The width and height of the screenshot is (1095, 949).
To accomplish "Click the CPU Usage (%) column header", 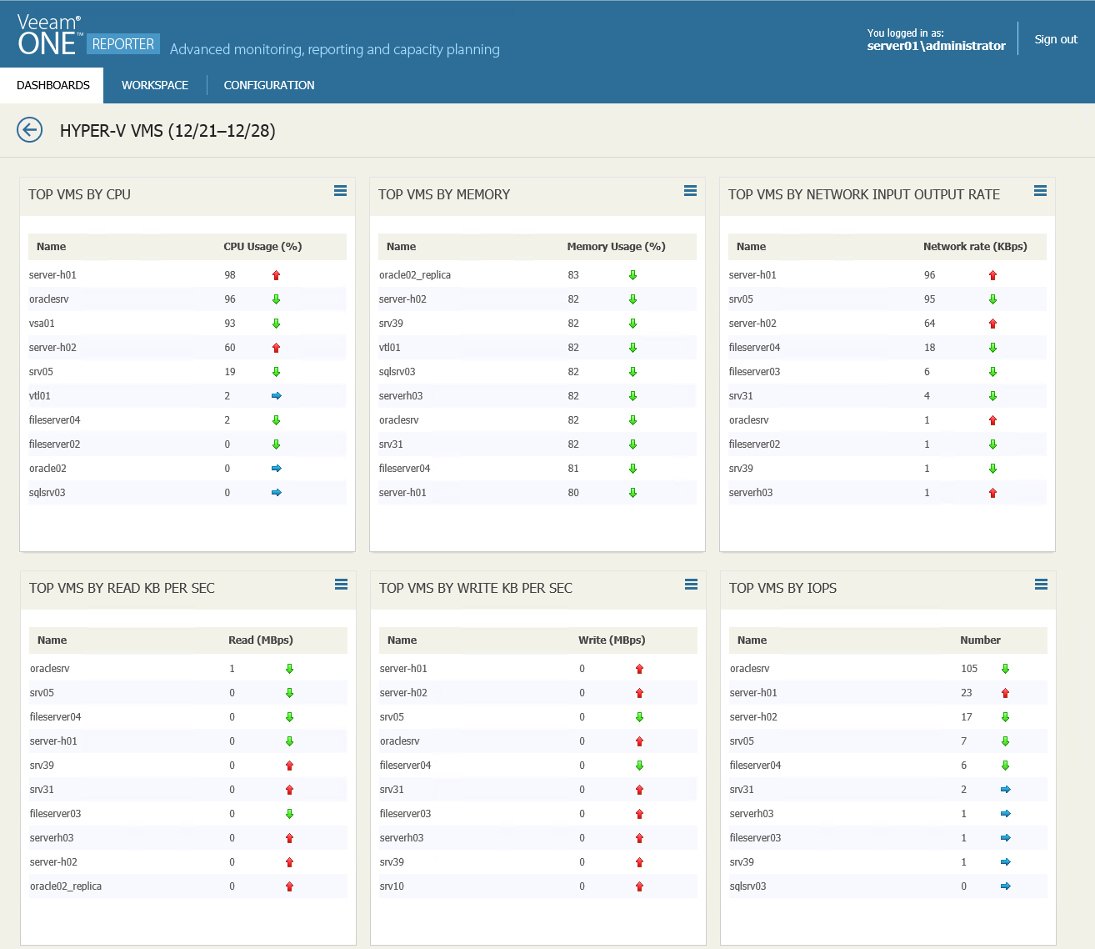I will pyautogui.click(x=262, y=247).
